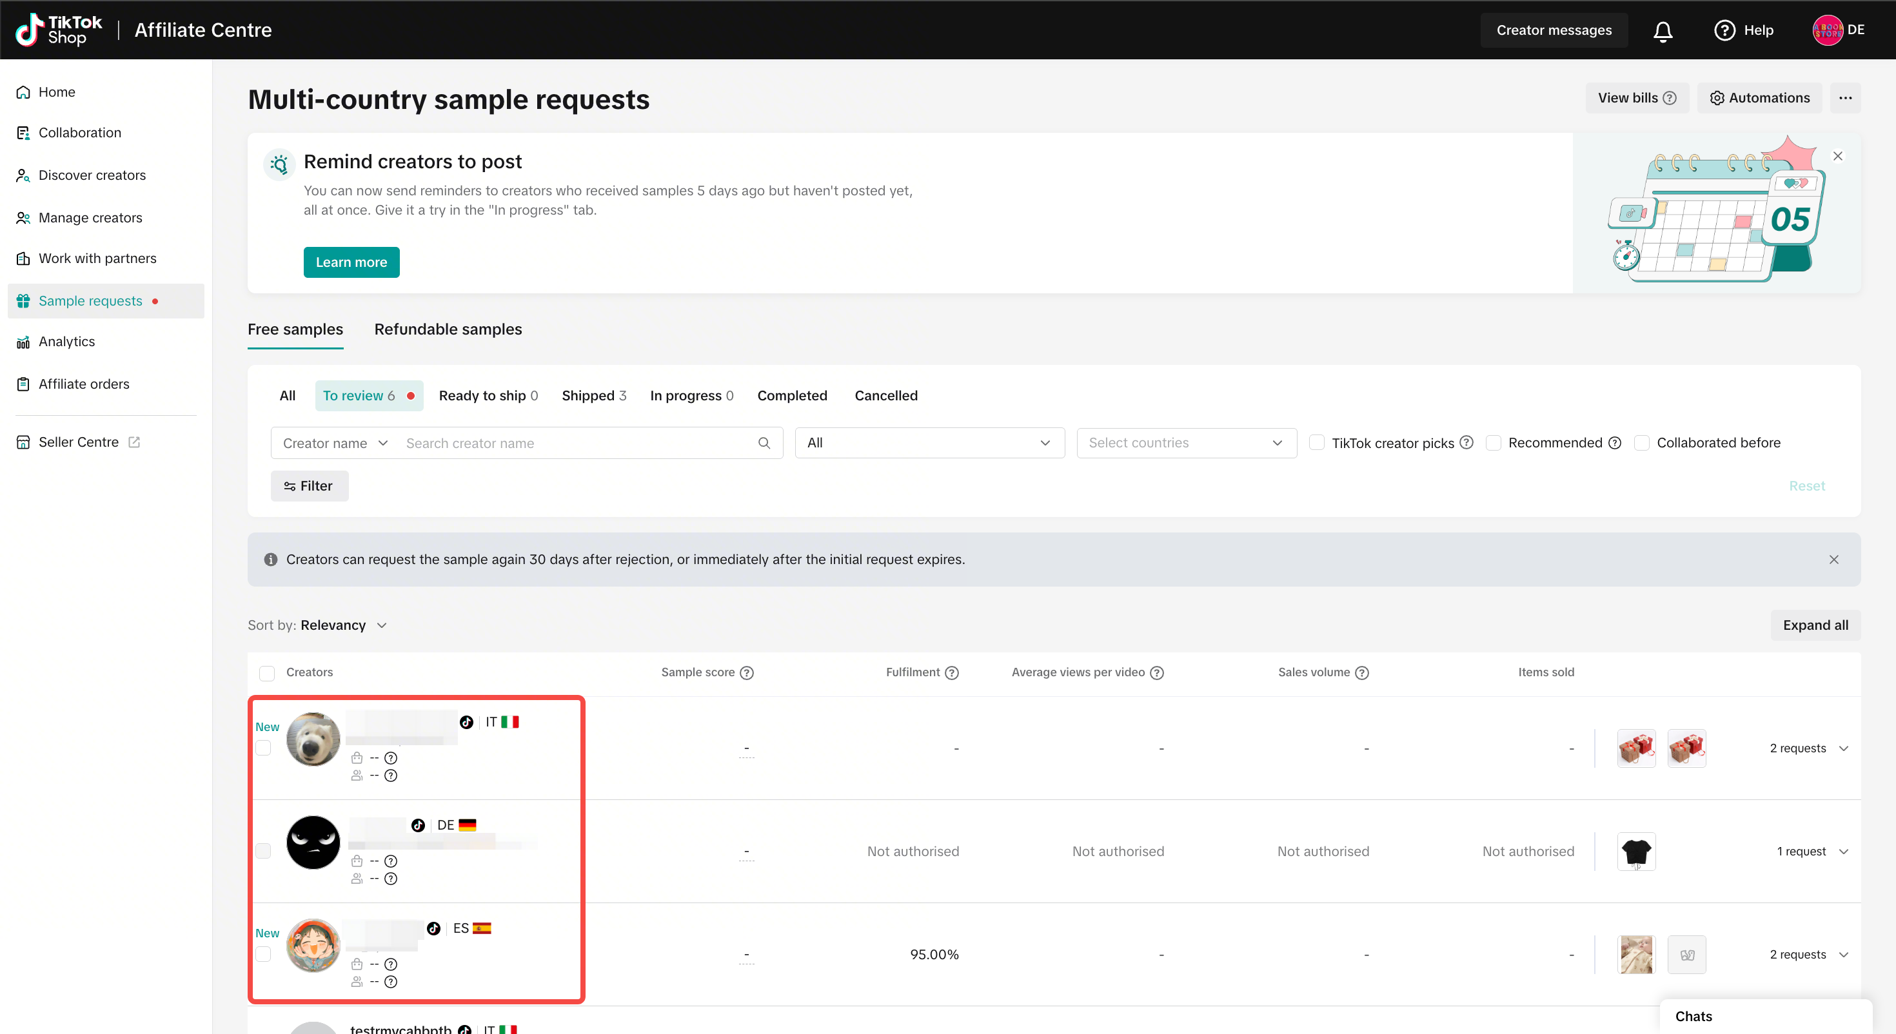Image resolution: width=1896 pixels, height=1034 pixels.
Task: Click the Automations button
Action: coord(1759,98)
